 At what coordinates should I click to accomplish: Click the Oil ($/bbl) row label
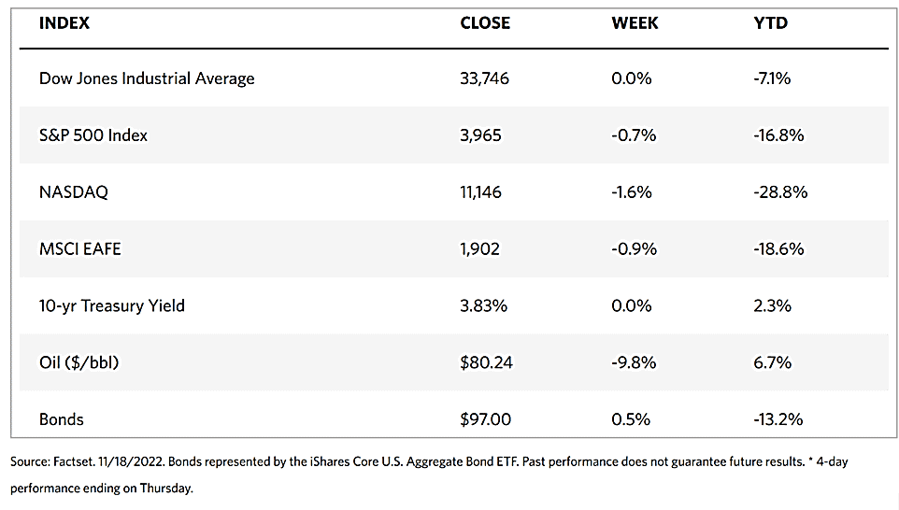(x=82, y=362)
